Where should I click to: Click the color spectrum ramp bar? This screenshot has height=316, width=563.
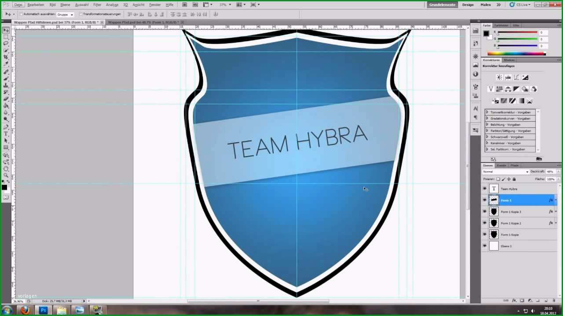pos(516,54)
